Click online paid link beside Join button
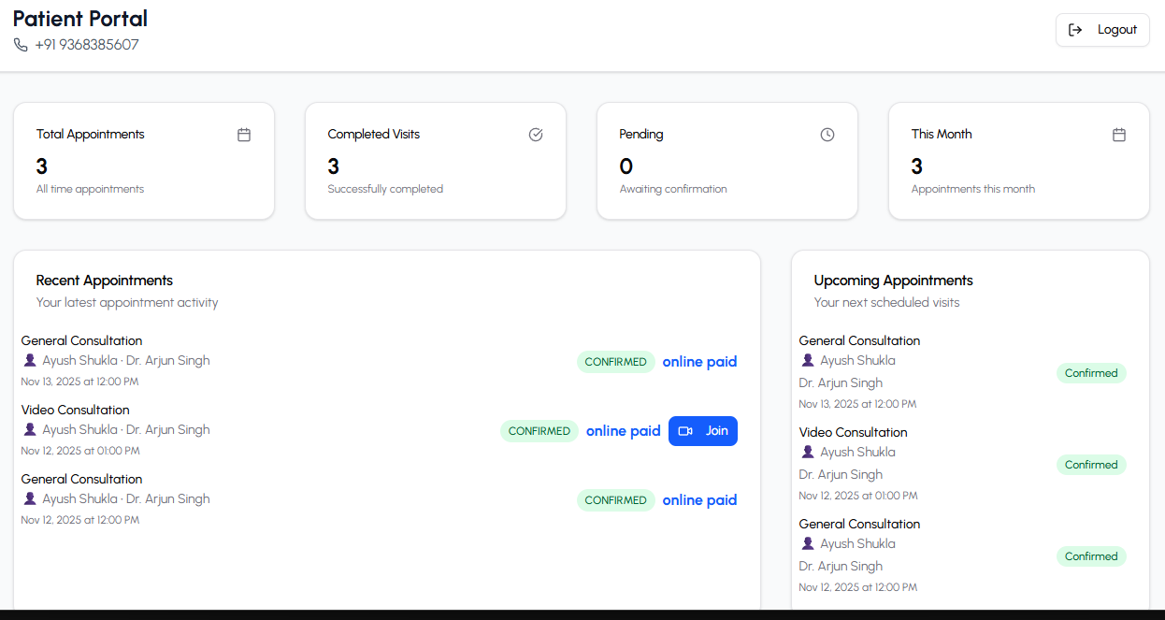The image size is (1165, 620). point(623,431)
